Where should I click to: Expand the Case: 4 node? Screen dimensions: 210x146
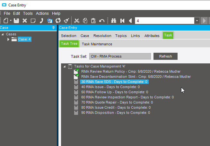point(8,40)
